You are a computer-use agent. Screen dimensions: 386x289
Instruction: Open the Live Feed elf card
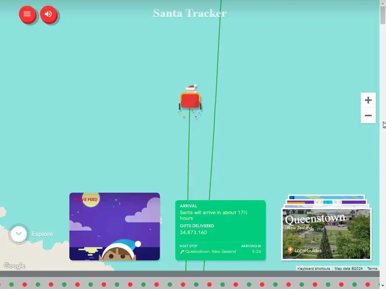tap(115, 227)
